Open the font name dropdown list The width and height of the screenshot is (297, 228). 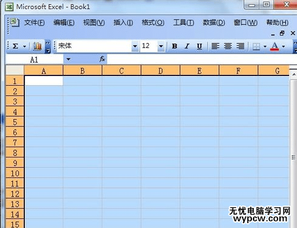(x=135, y=46)
